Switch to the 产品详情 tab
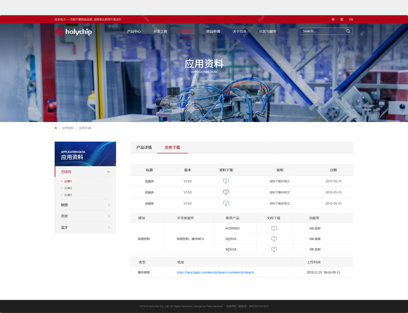Image resolution: width=408 pixels, height=313 pixels. pos(144,148)
